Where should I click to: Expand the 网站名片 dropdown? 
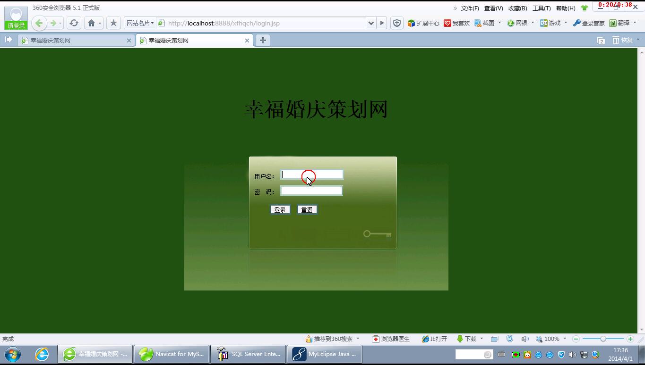[140, 23]
